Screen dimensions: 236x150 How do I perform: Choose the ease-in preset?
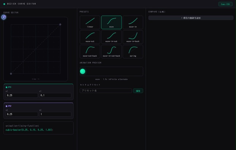click(x=133, y=22)
